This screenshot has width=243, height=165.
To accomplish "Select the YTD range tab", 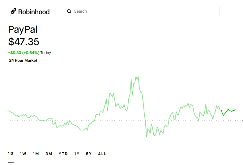I will [x=63, y=154].
